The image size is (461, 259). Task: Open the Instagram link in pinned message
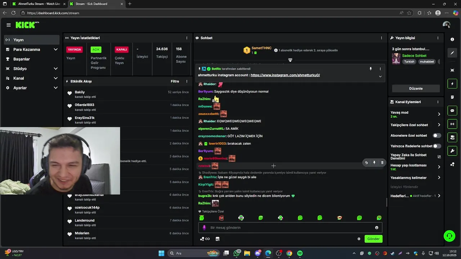[x=285, y=75]
